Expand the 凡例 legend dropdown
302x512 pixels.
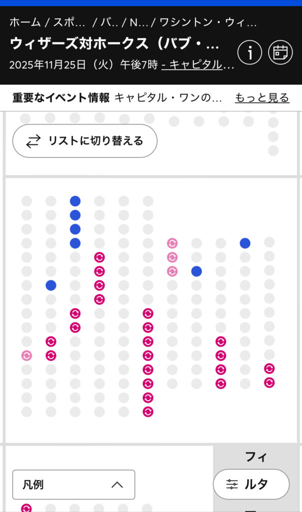point(73,484)
